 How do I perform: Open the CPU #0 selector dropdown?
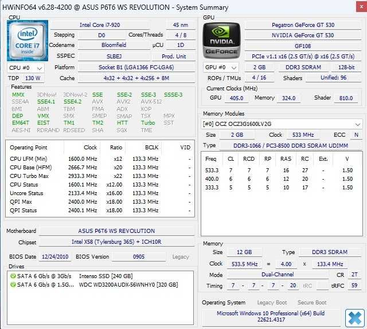(26, 68)
